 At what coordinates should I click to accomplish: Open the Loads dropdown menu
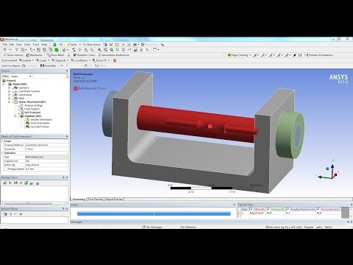click(x=43, y=60)
